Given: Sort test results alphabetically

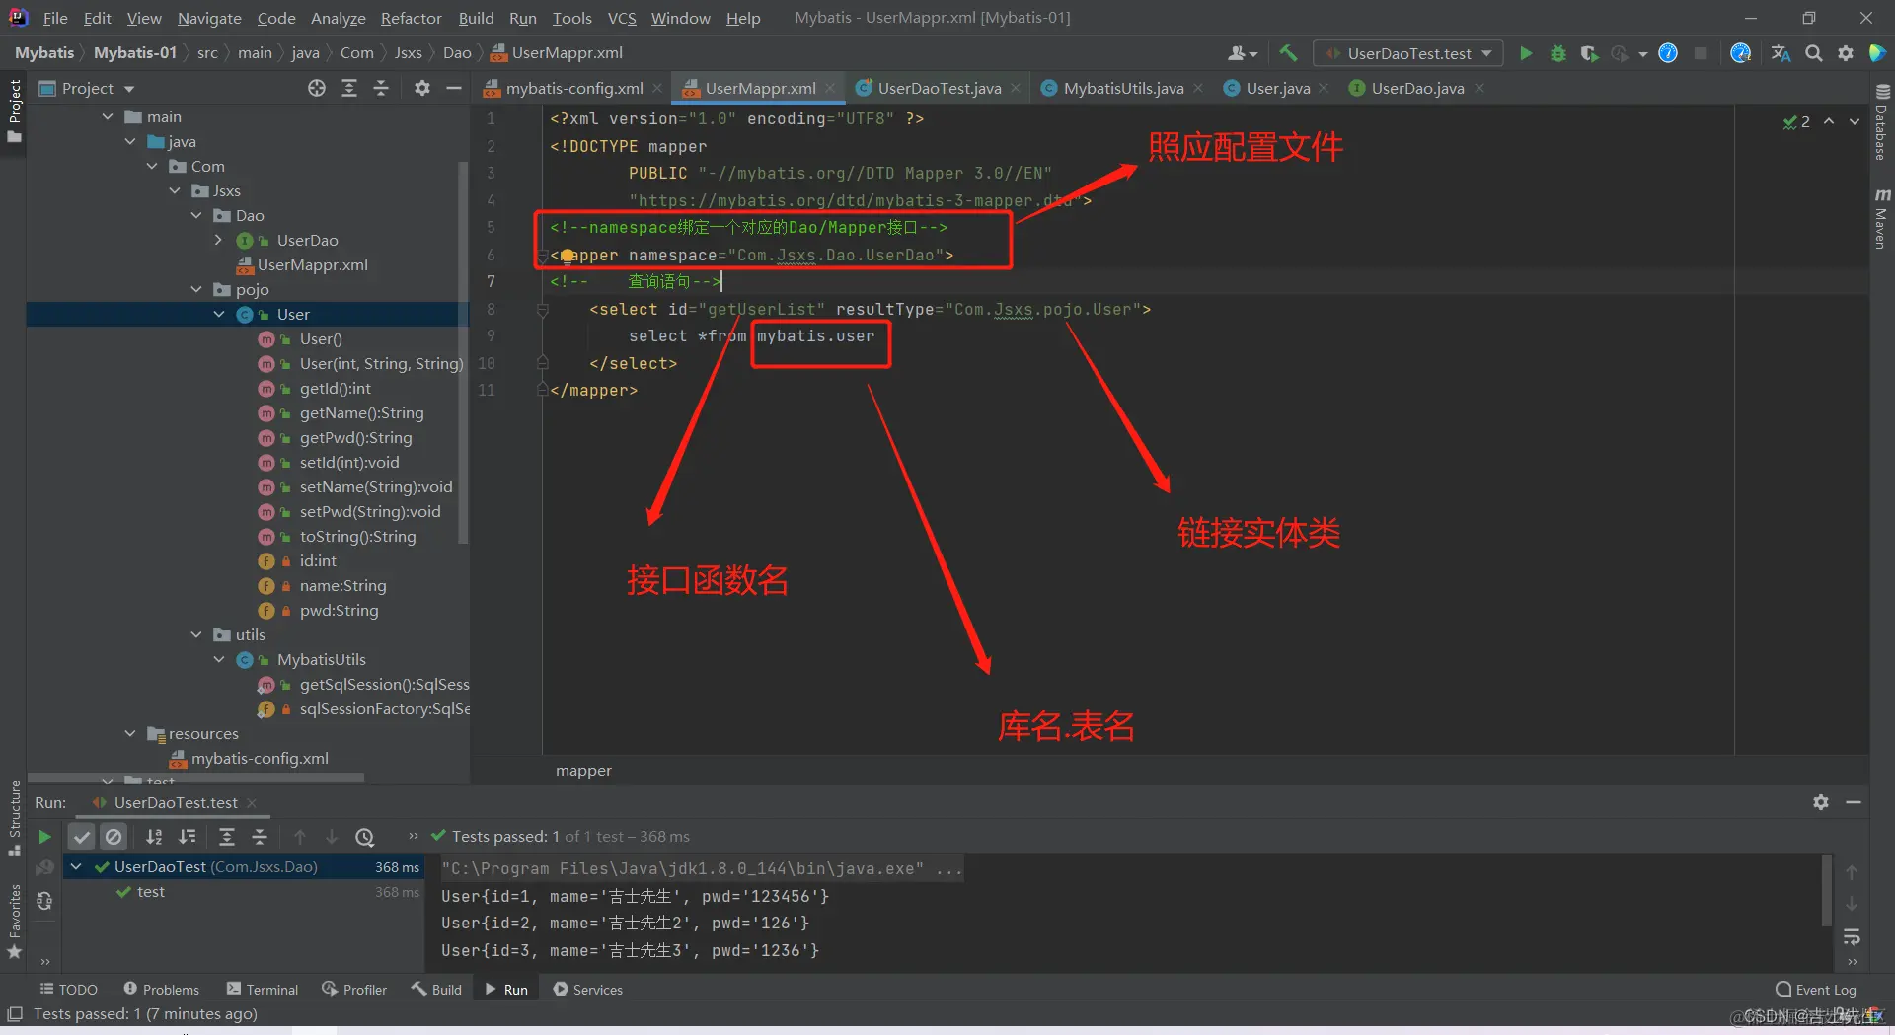Looking at the screenshot, I should pyautogui.click(x=154, y=837).
